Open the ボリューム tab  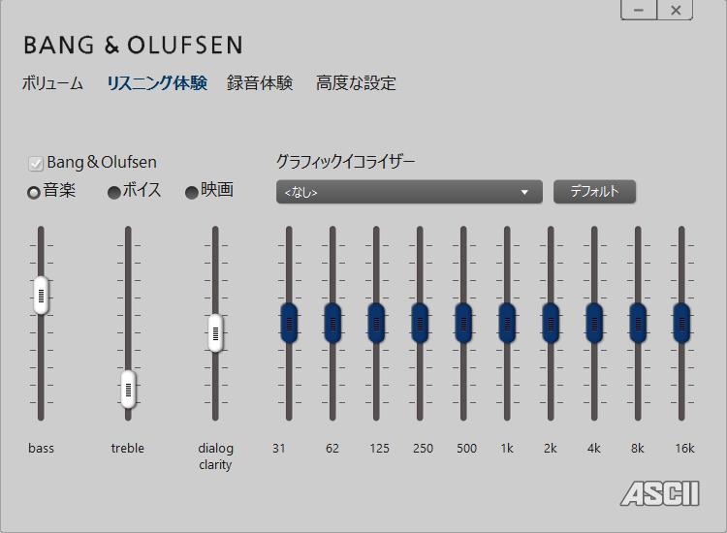(52, 83)
